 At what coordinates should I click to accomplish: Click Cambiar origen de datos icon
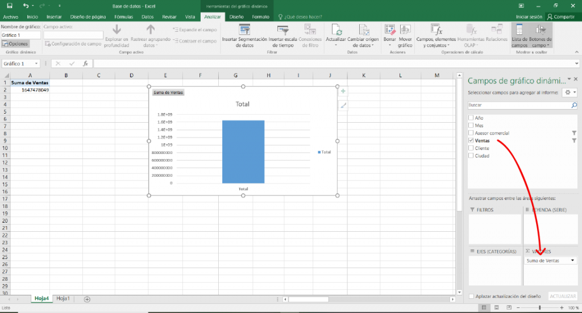363,30
